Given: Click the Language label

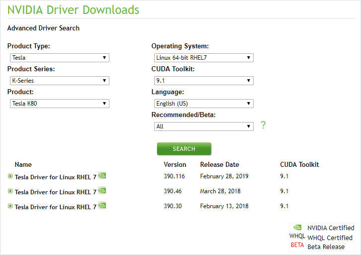Looking at the screenshot, I should point(168,92).
